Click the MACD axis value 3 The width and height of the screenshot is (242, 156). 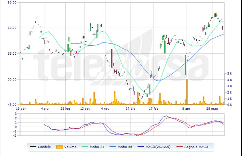point(16,114)
